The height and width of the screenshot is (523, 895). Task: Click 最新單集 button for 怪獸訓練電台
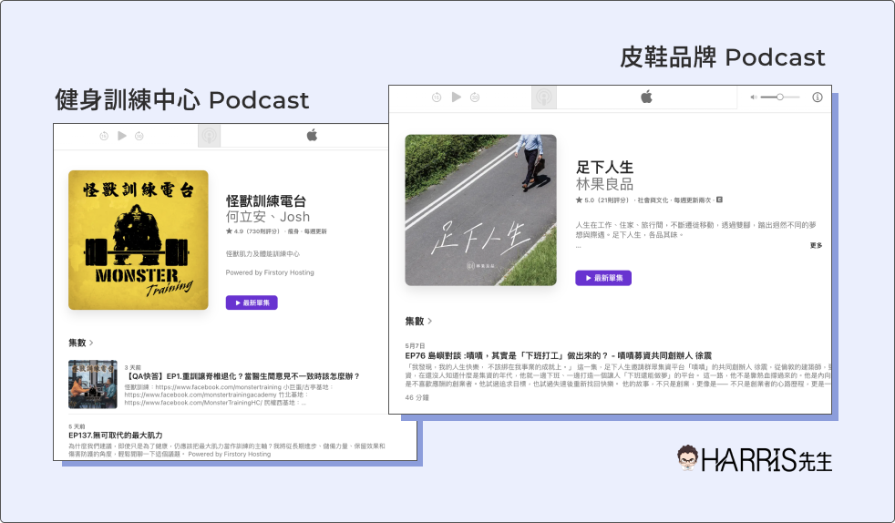point(252,303)
